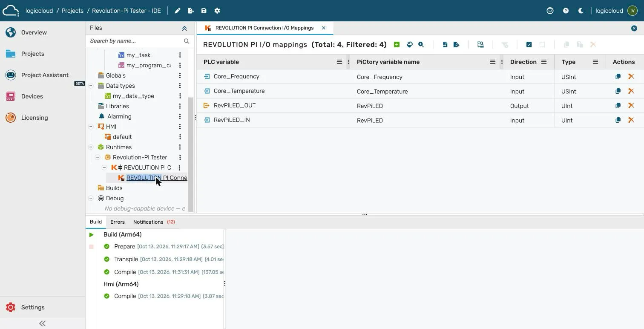Duplicate the RevPiLED_IN mapping
This screenshot has width=644, height=329.
(x=618, y=120)
